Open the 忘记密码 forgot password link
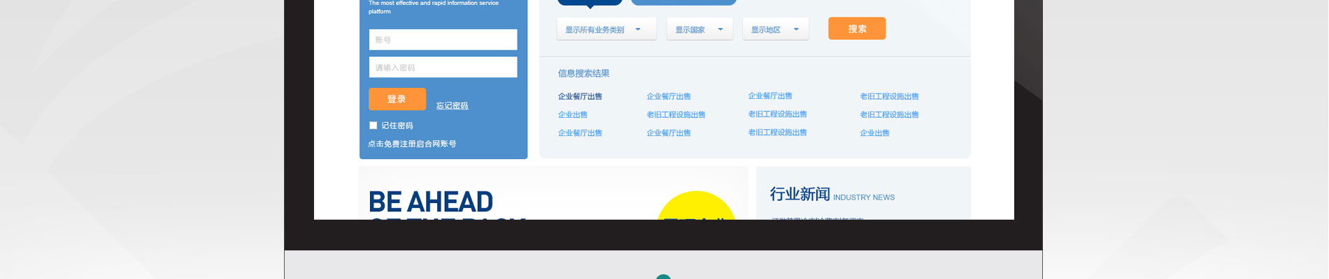Screen dimensions: 1329x279 (453, 106)
